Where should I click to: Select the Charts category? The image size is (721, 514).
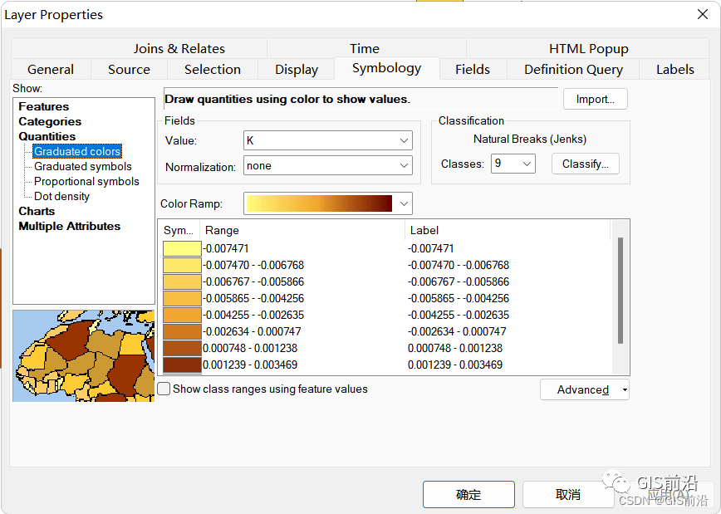(x=37, y=211)
